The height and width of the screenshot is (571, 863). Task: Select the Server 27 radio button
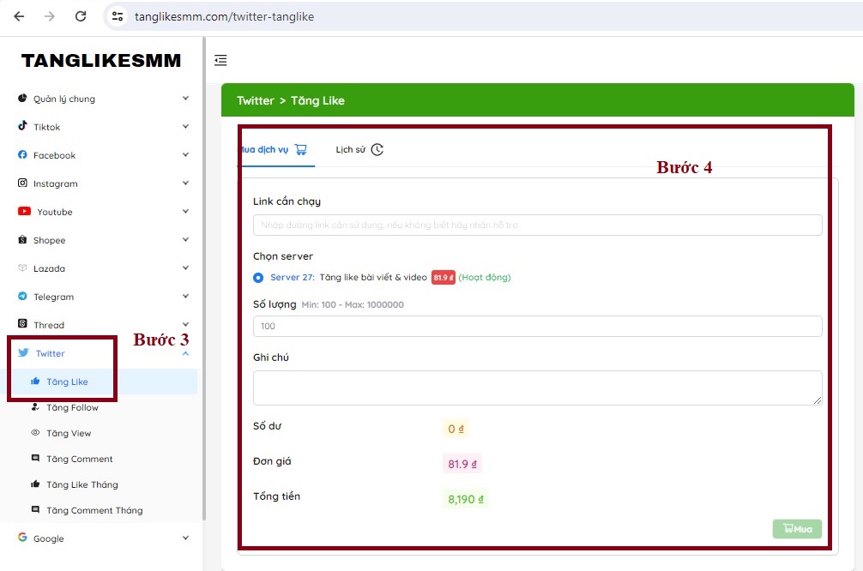click(258, 277)
